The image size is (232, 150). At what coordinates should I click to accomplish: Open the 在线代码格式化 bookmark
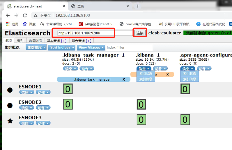[211, 24]
